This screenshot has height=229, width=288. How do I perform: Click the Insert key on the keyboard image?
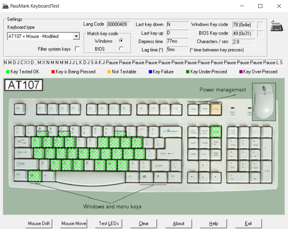point(193,143)
